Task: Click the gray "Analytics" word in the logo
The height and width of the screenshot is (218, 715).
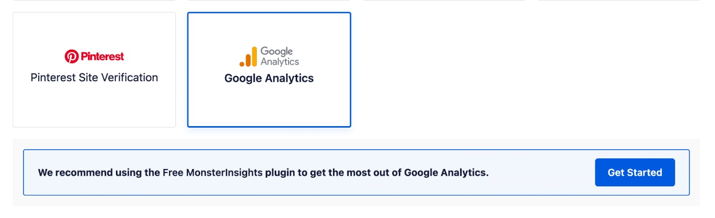Action: pos(280,62)
